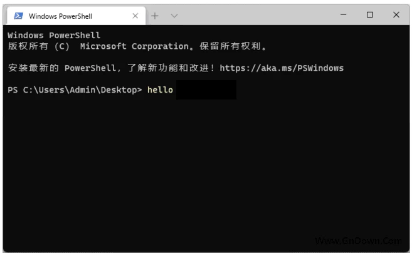Click the PowerShell icon in the tab
The height and width of the screenshot is (256, 412).
(19, 16)
